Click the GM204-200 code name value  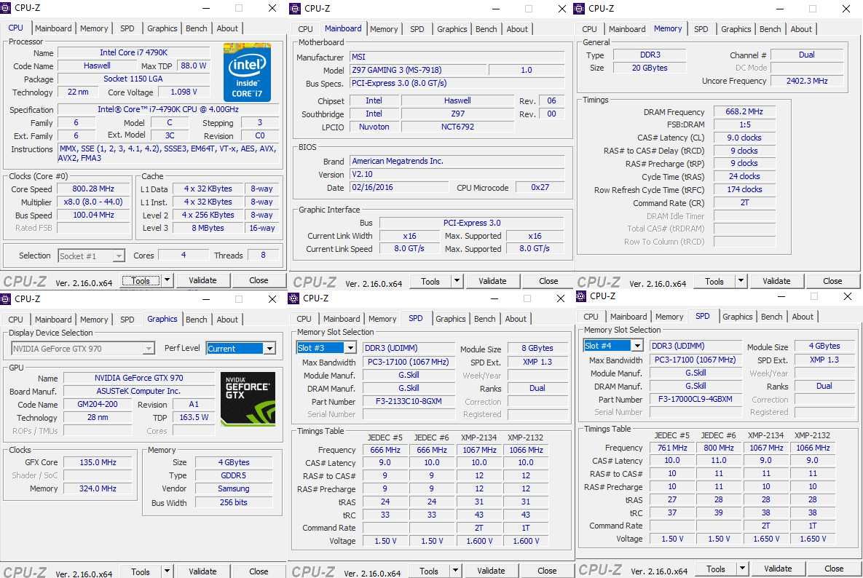[98, 404]
